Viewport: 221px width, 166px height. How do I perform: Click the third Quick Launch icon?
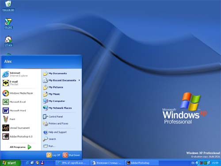coord(38,163)
